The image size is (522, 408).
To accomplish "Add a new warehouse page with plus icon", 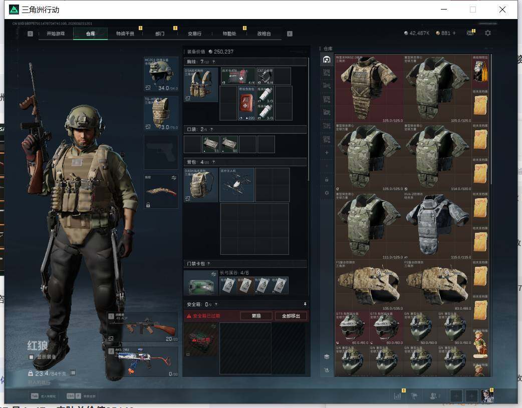I will 327,153.
